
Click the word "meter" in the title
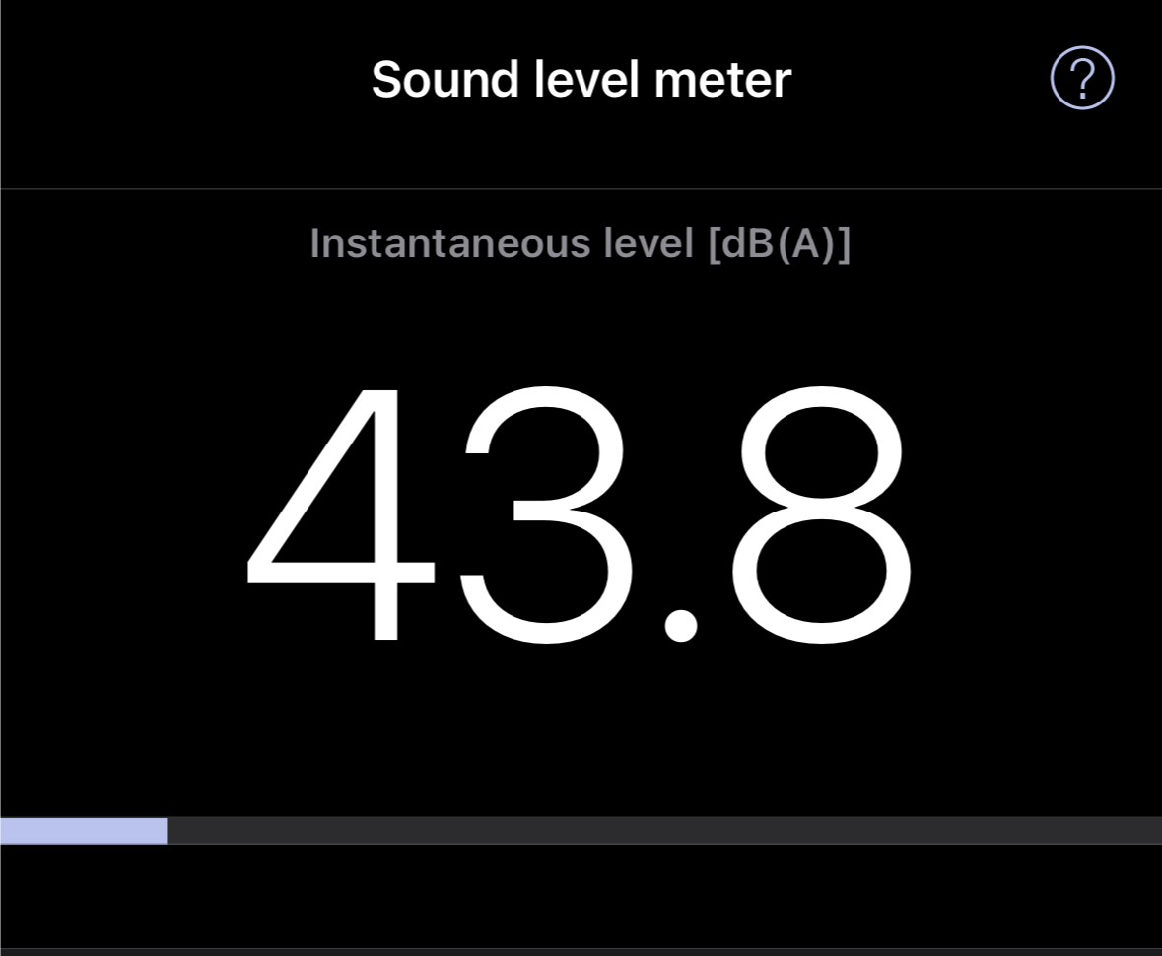[x=722, y=79]
